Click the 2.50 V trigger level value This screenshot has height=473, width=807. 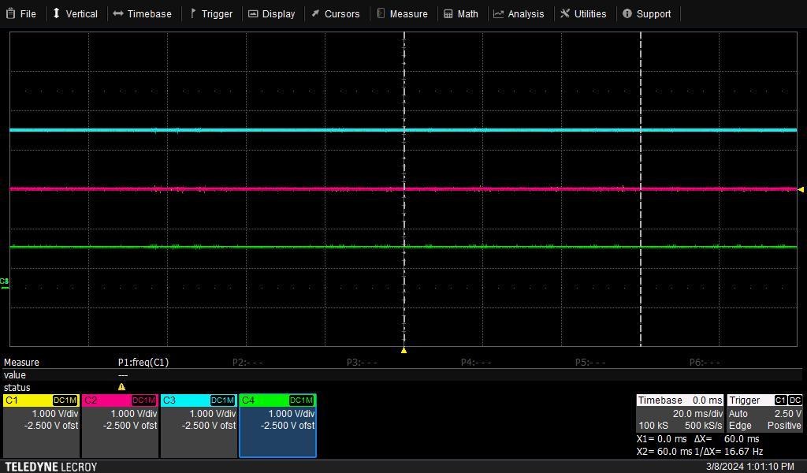(788, 413)
